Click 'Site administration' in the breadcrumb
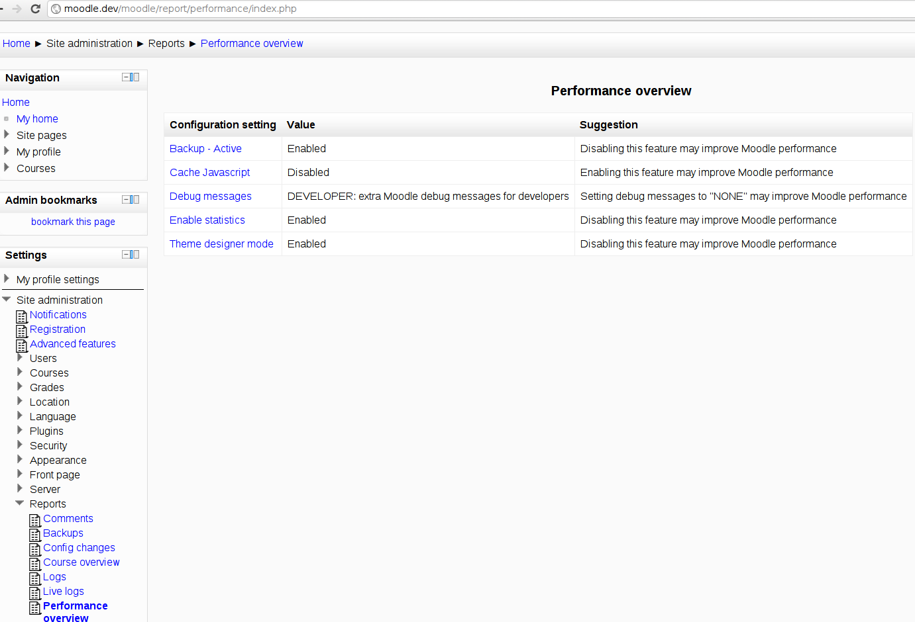Viewport: 915px width, 622px height. point(89,44)
